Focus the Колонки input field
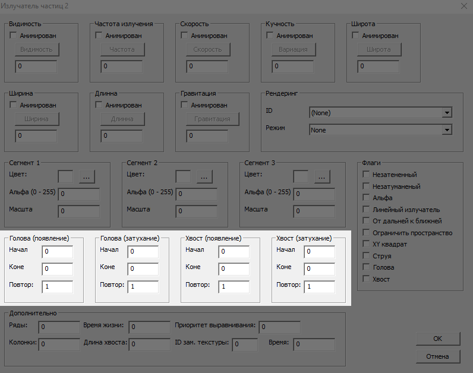473x373 pixels. 59,344
